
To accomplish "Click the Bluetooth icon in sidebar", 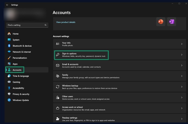I will coord(9,46).
